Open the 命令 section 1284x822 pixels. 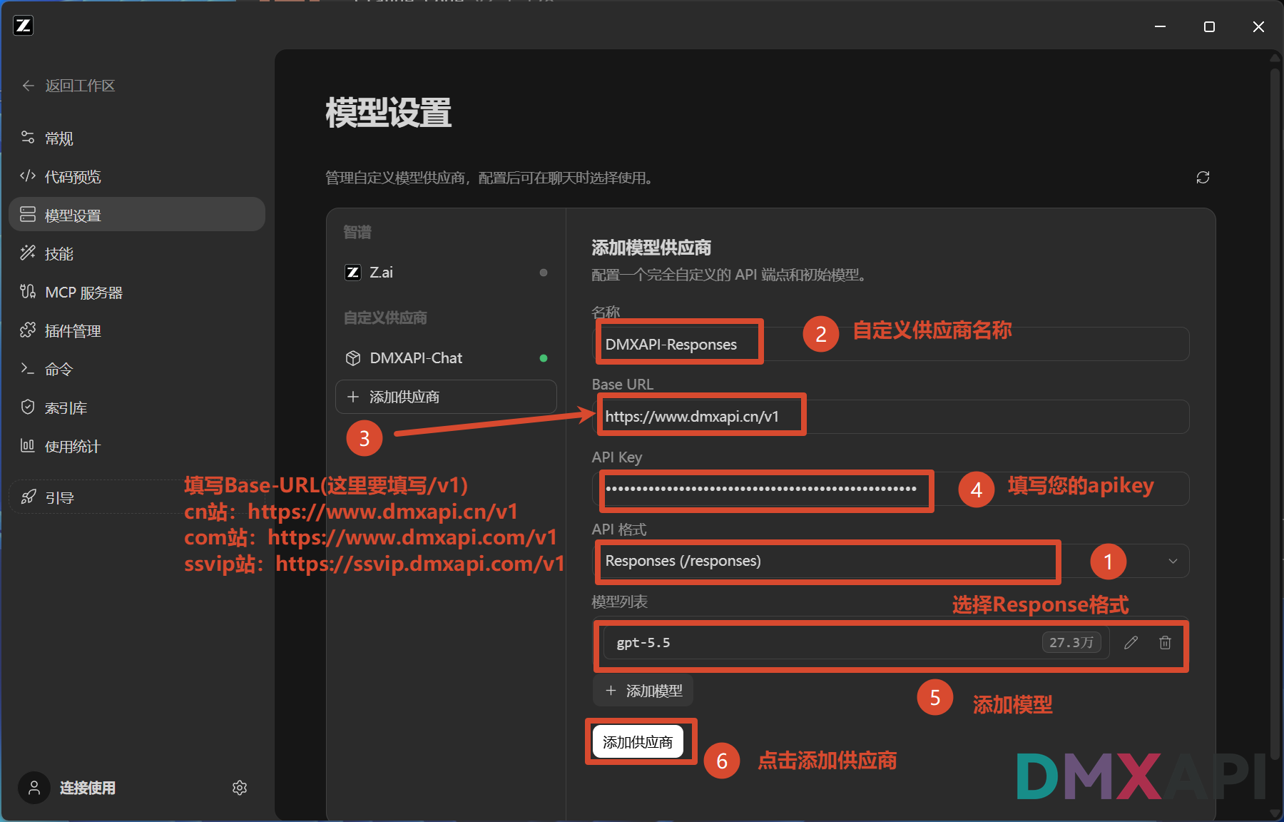137,369
